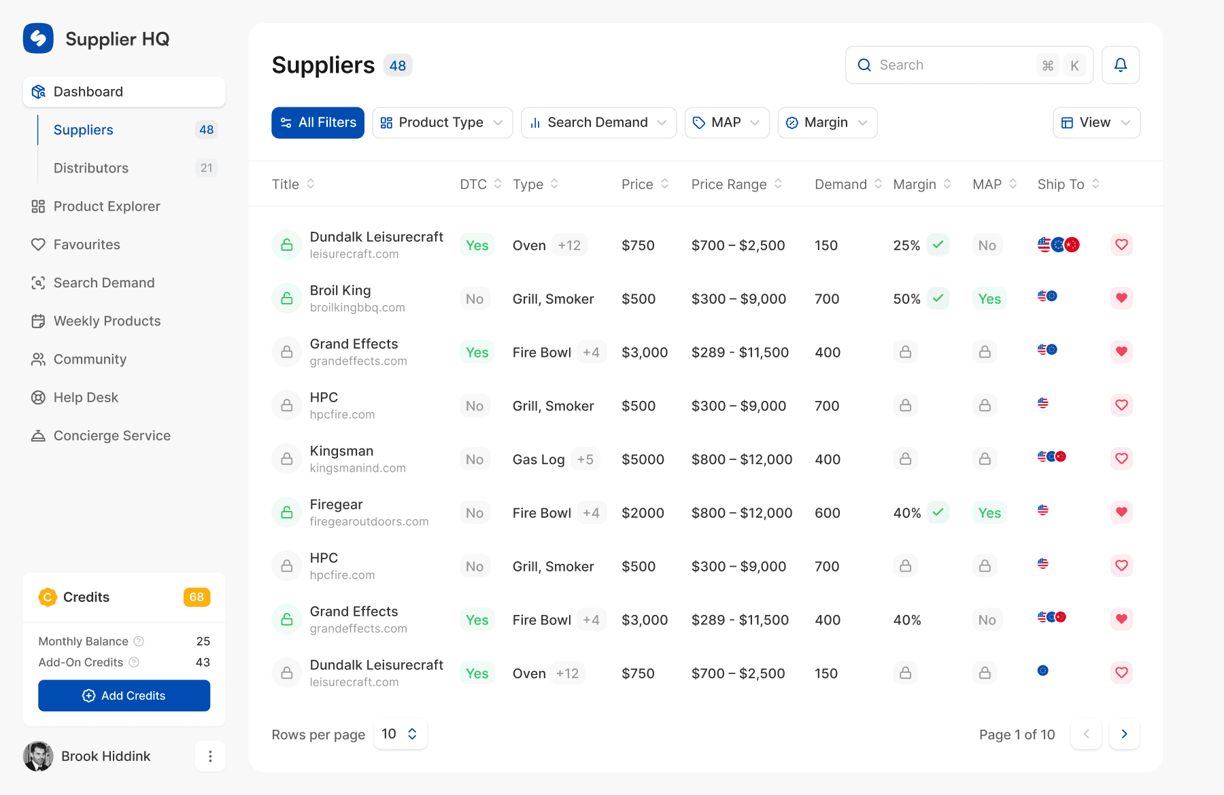Image resolution: width=1224 pixels, height=795 pixels.
Task: Open Dashboard in the sidebar
Action: [x=124, y=92]
